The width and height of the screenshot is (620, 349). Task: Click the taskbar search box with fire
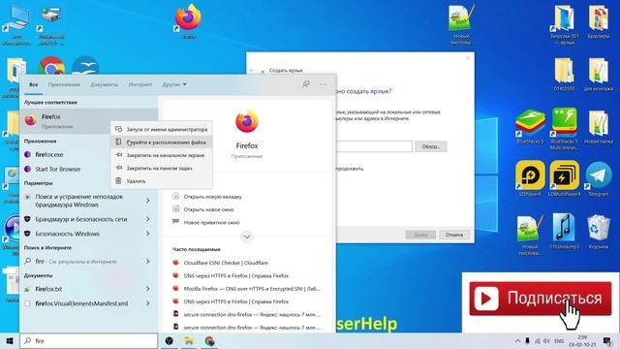click(x=89, y=340)
